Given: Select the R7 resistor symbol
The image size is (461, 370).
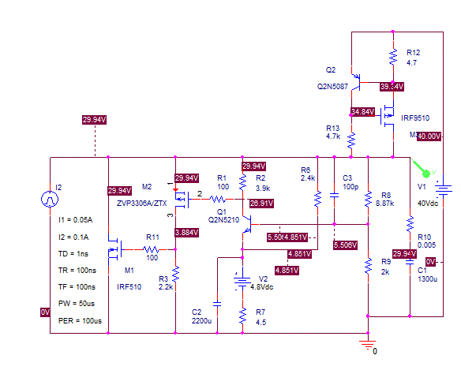Looking at the screenshot, I should click(x=242, y=316).
